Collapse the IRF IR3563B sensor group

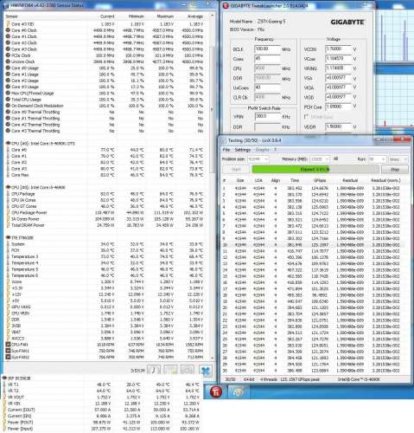tap(4, 378)
